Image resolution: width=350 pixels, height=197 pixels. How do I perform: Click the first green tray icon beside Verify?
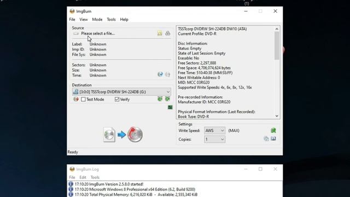click(x=160, y=99)
